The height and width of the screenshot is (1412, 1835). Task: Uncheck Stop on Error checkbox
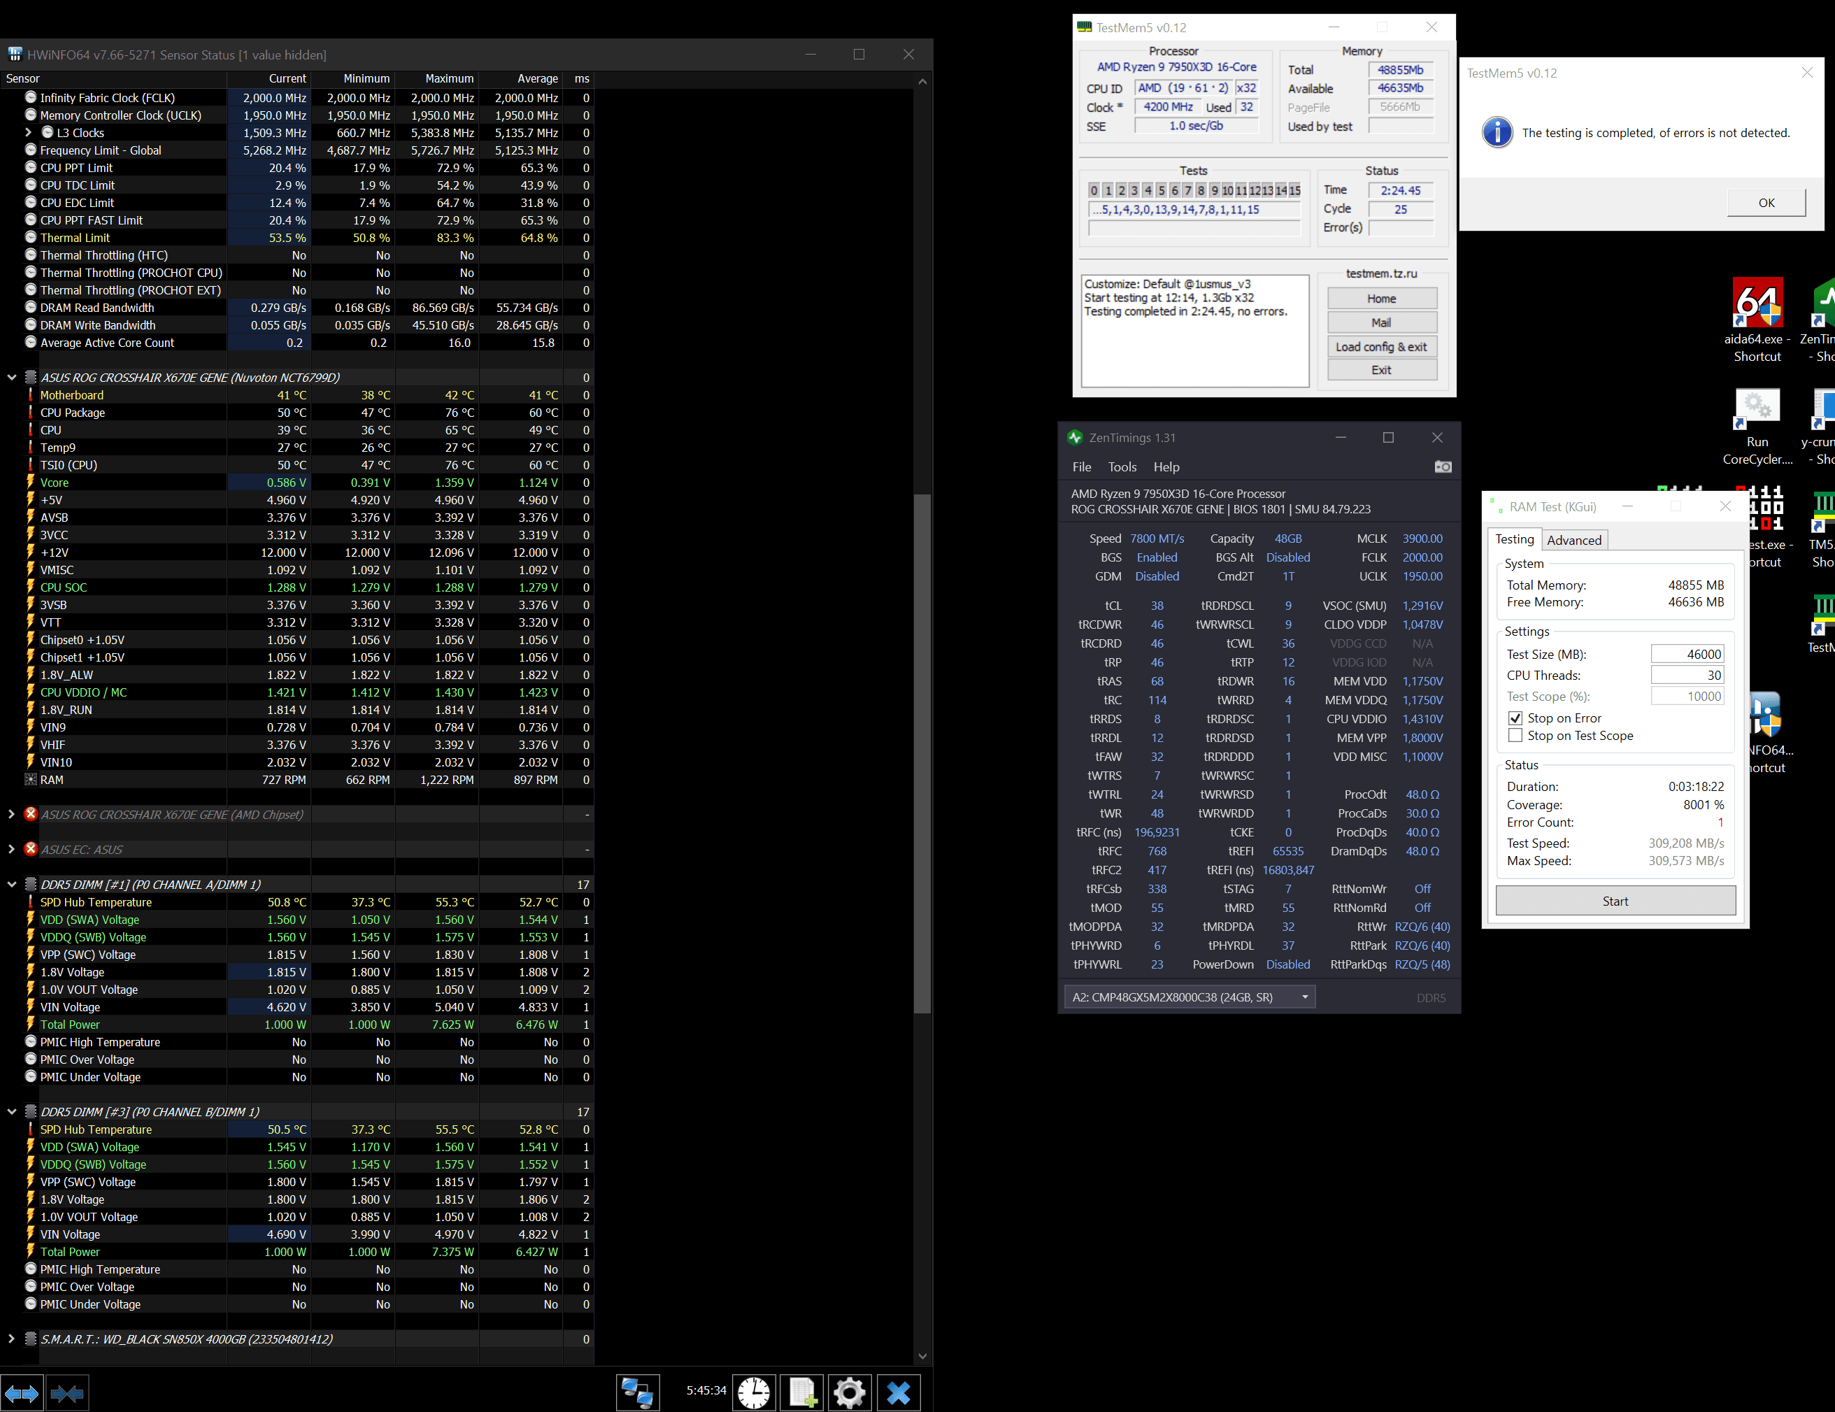pos(1515,719)
